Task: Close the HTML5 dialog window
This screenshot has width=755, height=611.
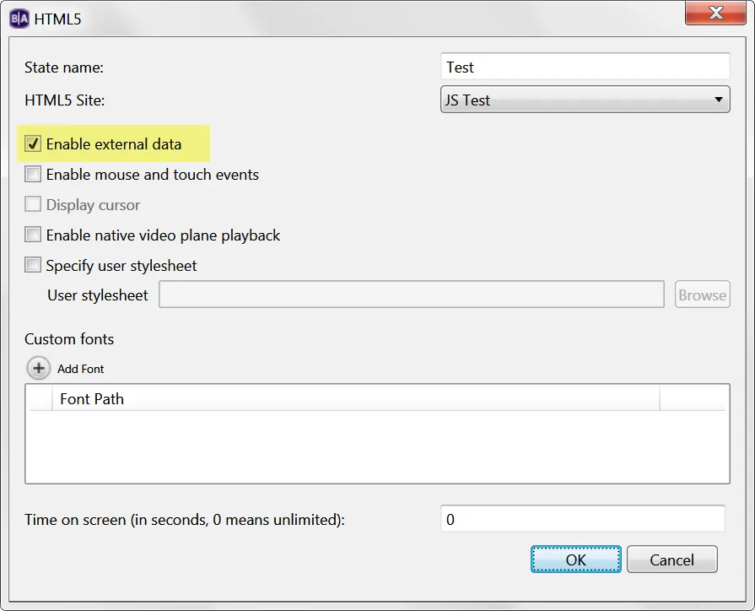Action: click(715, 13)
